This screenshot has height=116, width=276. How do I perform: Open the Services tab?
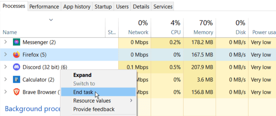(x=163, y=7)
